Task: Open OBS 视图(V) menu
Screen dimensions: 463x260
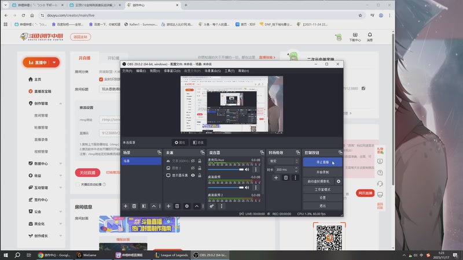Action: point(155,71)
